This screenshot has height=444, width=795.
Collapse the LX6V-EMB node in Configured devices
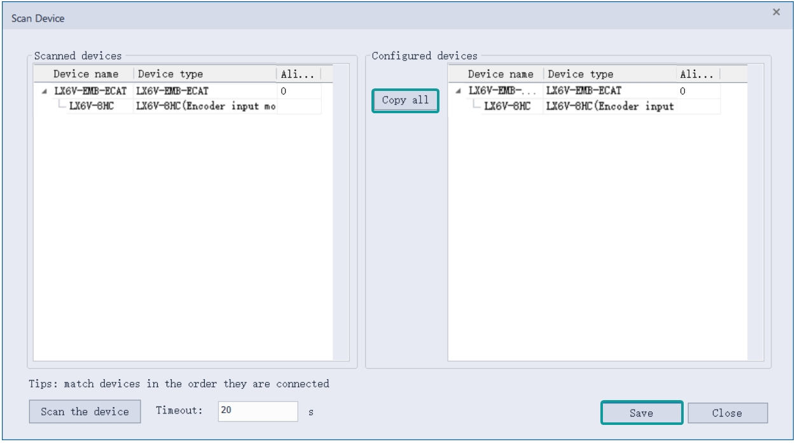[x=459, y=92]
